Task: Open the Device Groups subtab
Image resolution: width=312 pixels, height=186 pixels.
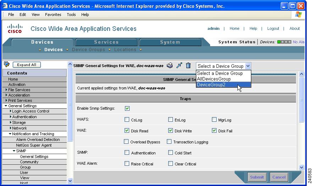Action: point(88,50)
